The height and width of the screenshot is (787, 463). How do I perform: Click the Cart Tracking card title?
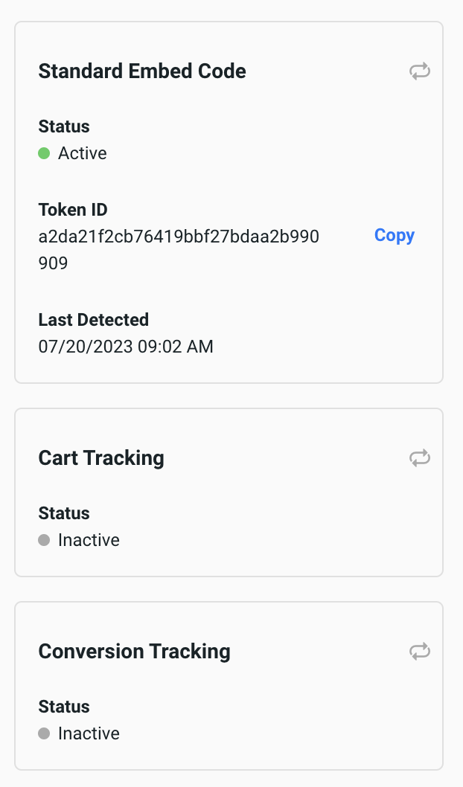pyautogui.click(x=101, y=458)
